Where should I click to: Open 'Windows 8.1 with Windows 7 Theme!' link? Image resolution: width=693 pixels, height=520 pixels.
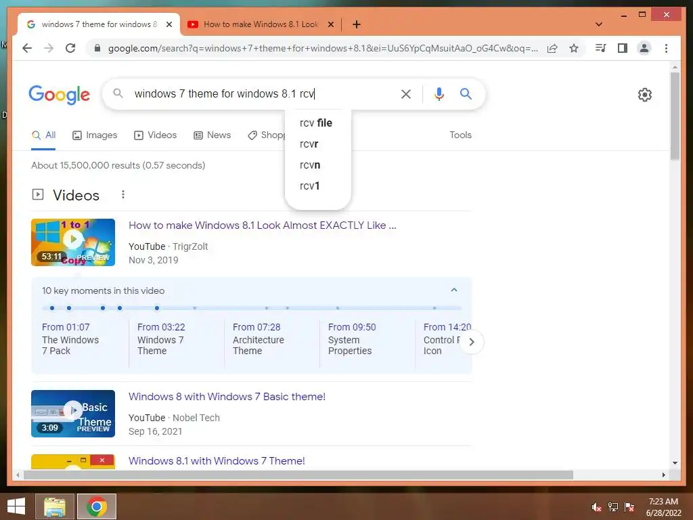point(217,460)
